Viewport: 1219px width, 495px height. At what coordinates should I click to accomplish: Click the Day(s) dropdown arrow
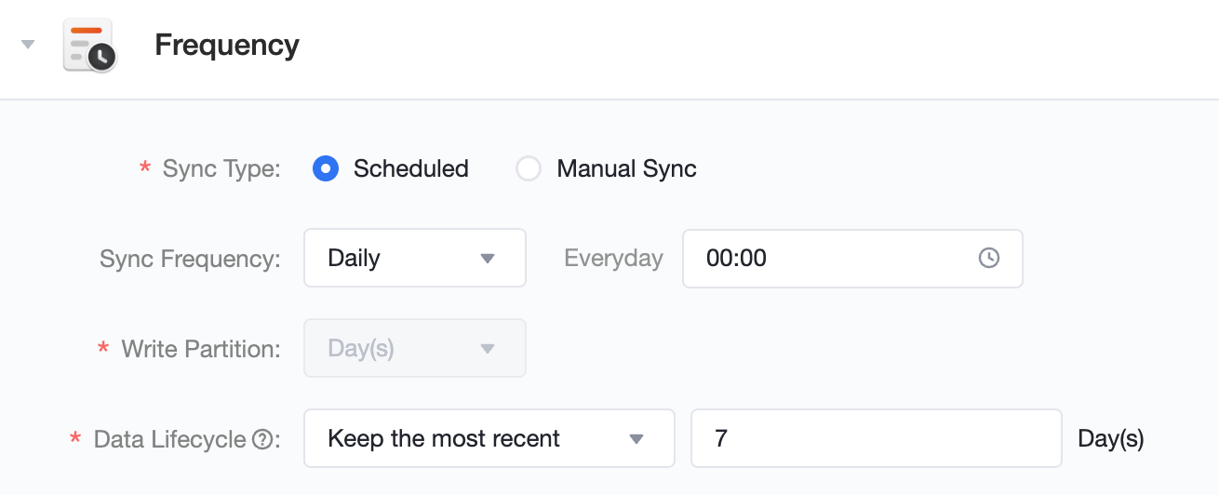pyautogui.click(x=487, y=349)
